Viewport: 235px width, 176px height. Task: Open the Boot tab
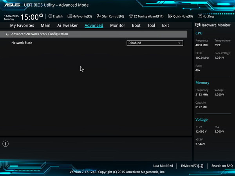[136, 25]
